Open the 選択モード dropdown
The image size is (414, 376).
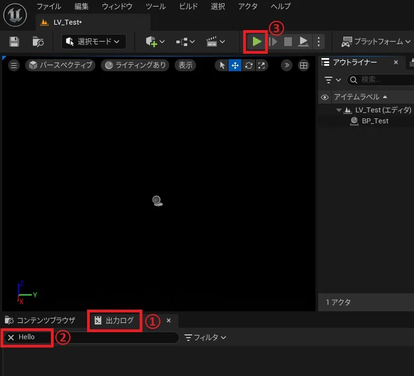tap(94, 42)
